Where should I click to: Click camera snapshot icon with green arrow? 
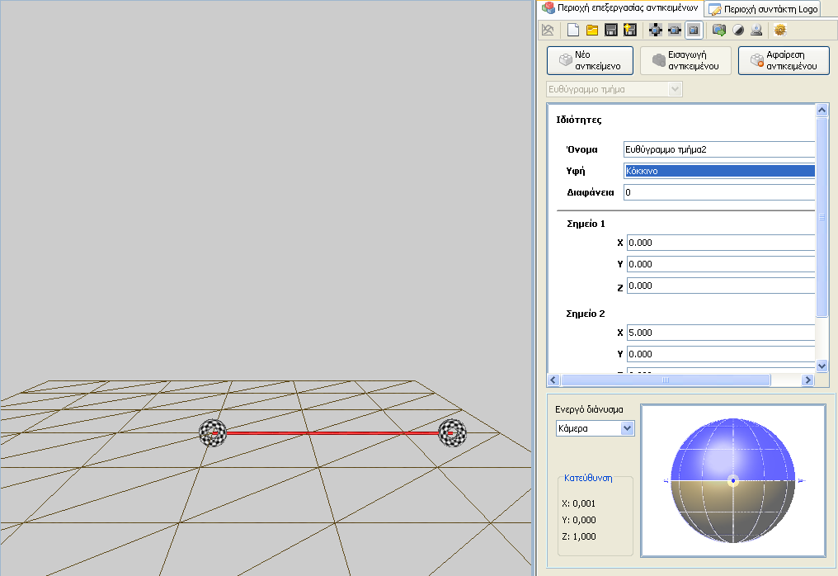pos(719,30)
